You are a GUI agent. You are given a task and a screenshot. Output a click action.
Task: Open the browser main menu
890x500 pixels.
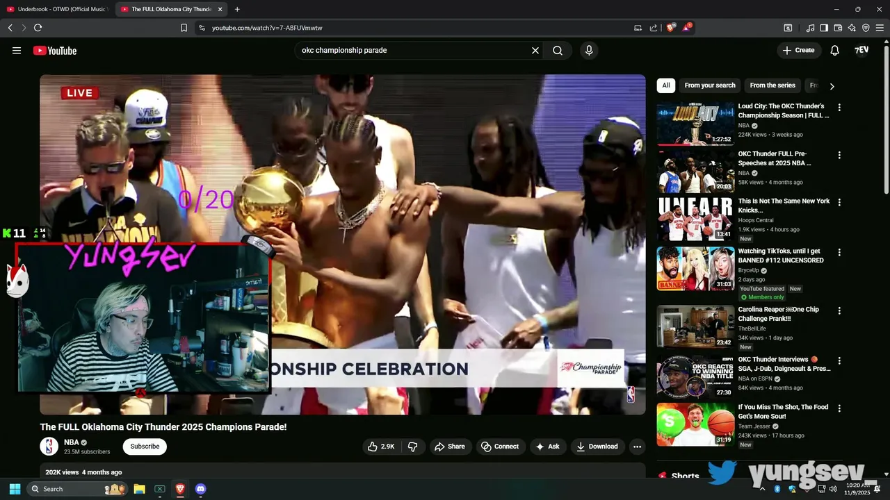880,28
